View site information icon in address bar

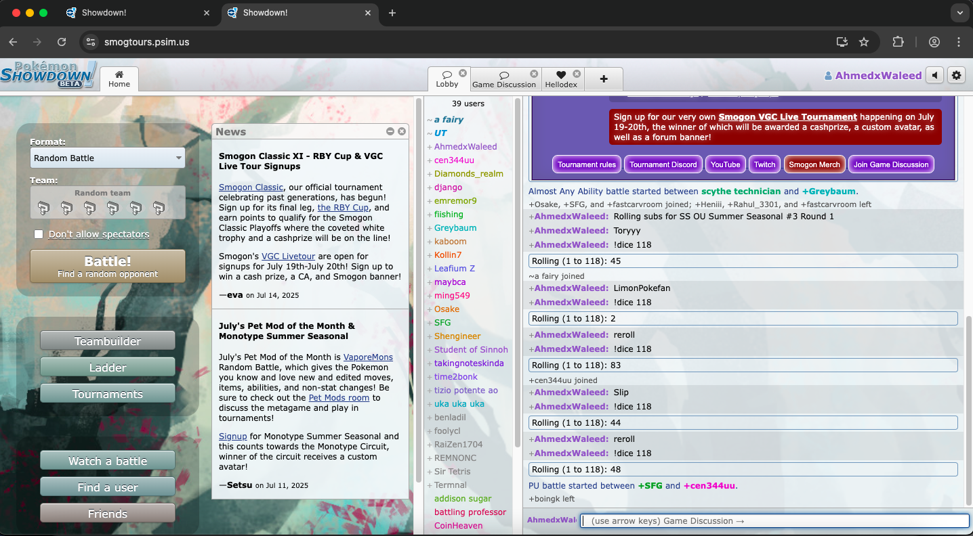(91, 42)
